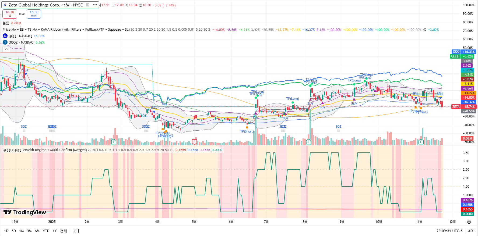The image size is (478, 236).
Task: Click the red earnings E marker near May
Action: tap(194, 142)
